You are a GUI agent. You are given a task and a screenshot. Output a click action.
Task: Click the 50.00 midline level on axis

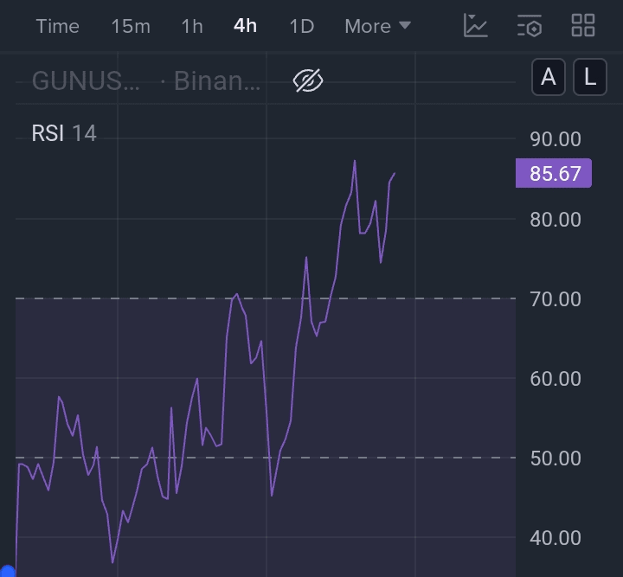[555, 458]
